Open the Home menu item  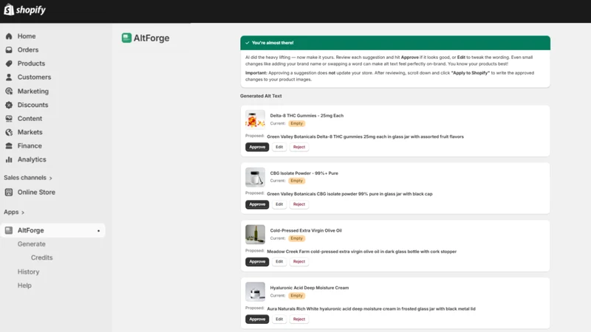27,36
